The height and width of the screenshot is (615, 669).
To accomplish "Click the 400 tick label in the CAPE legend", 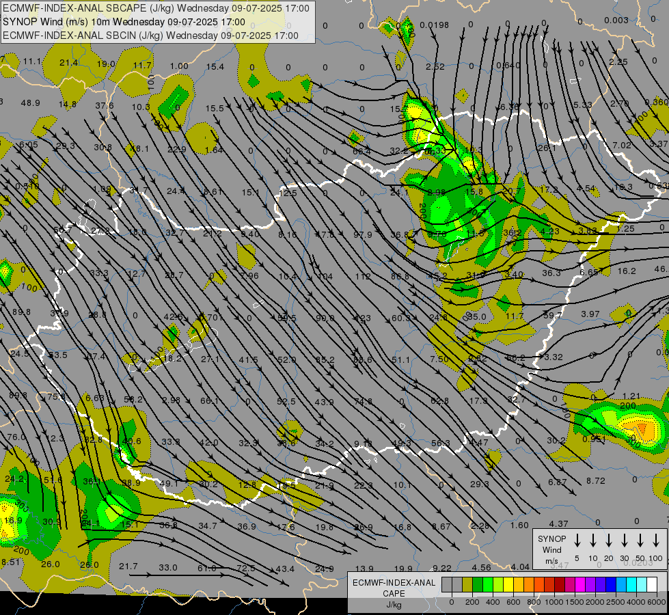I will point(493,602).
